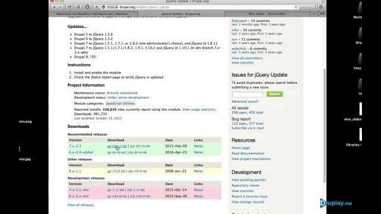The height and width of the screenshot is (214, 381).
Task: Open the View usage statistics link
Action: tap(198, 109)
